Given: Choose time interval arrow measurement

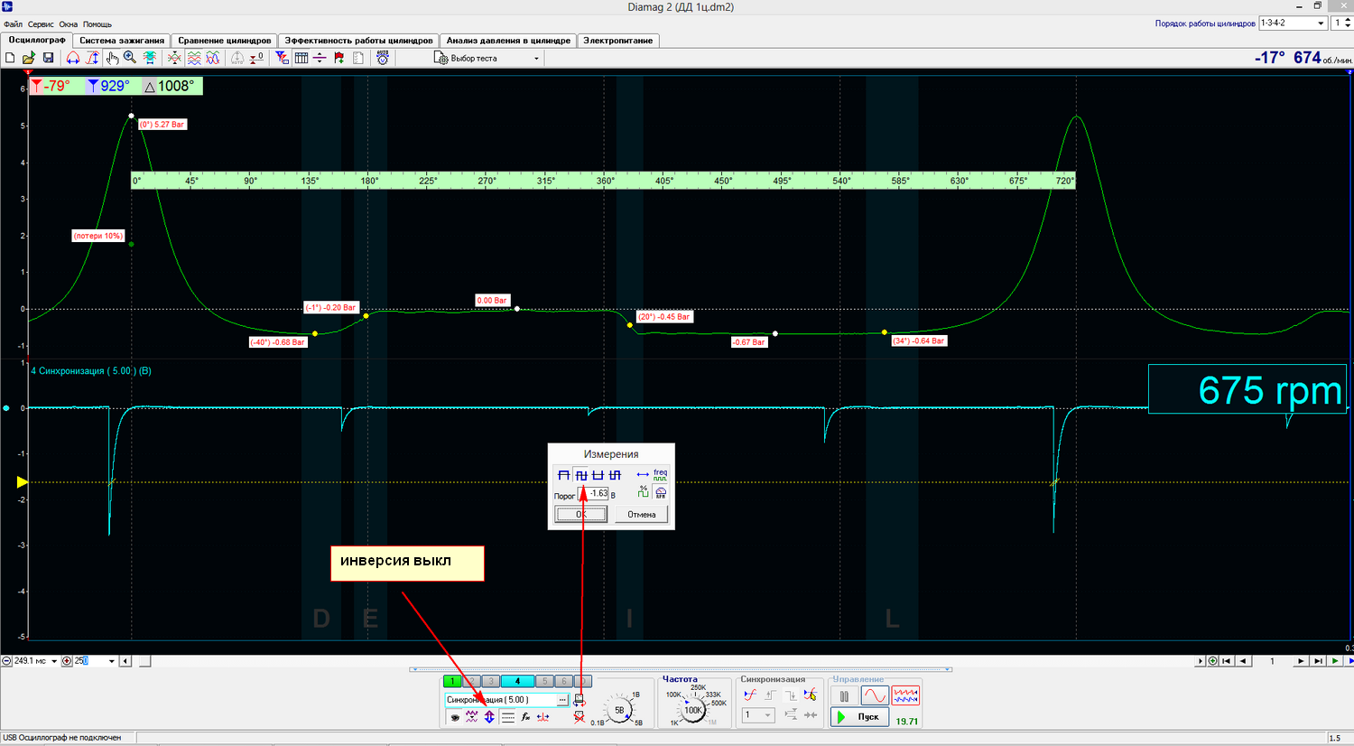Looking at the screenshot, I should (x=643, y=474).
